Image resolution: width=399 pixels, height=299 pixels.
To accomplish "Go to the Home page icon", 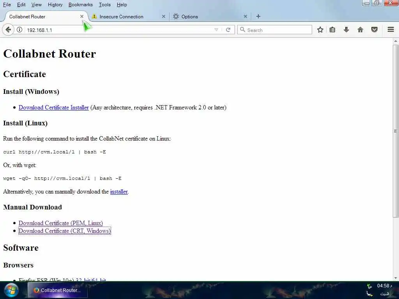I will [360, 30].
